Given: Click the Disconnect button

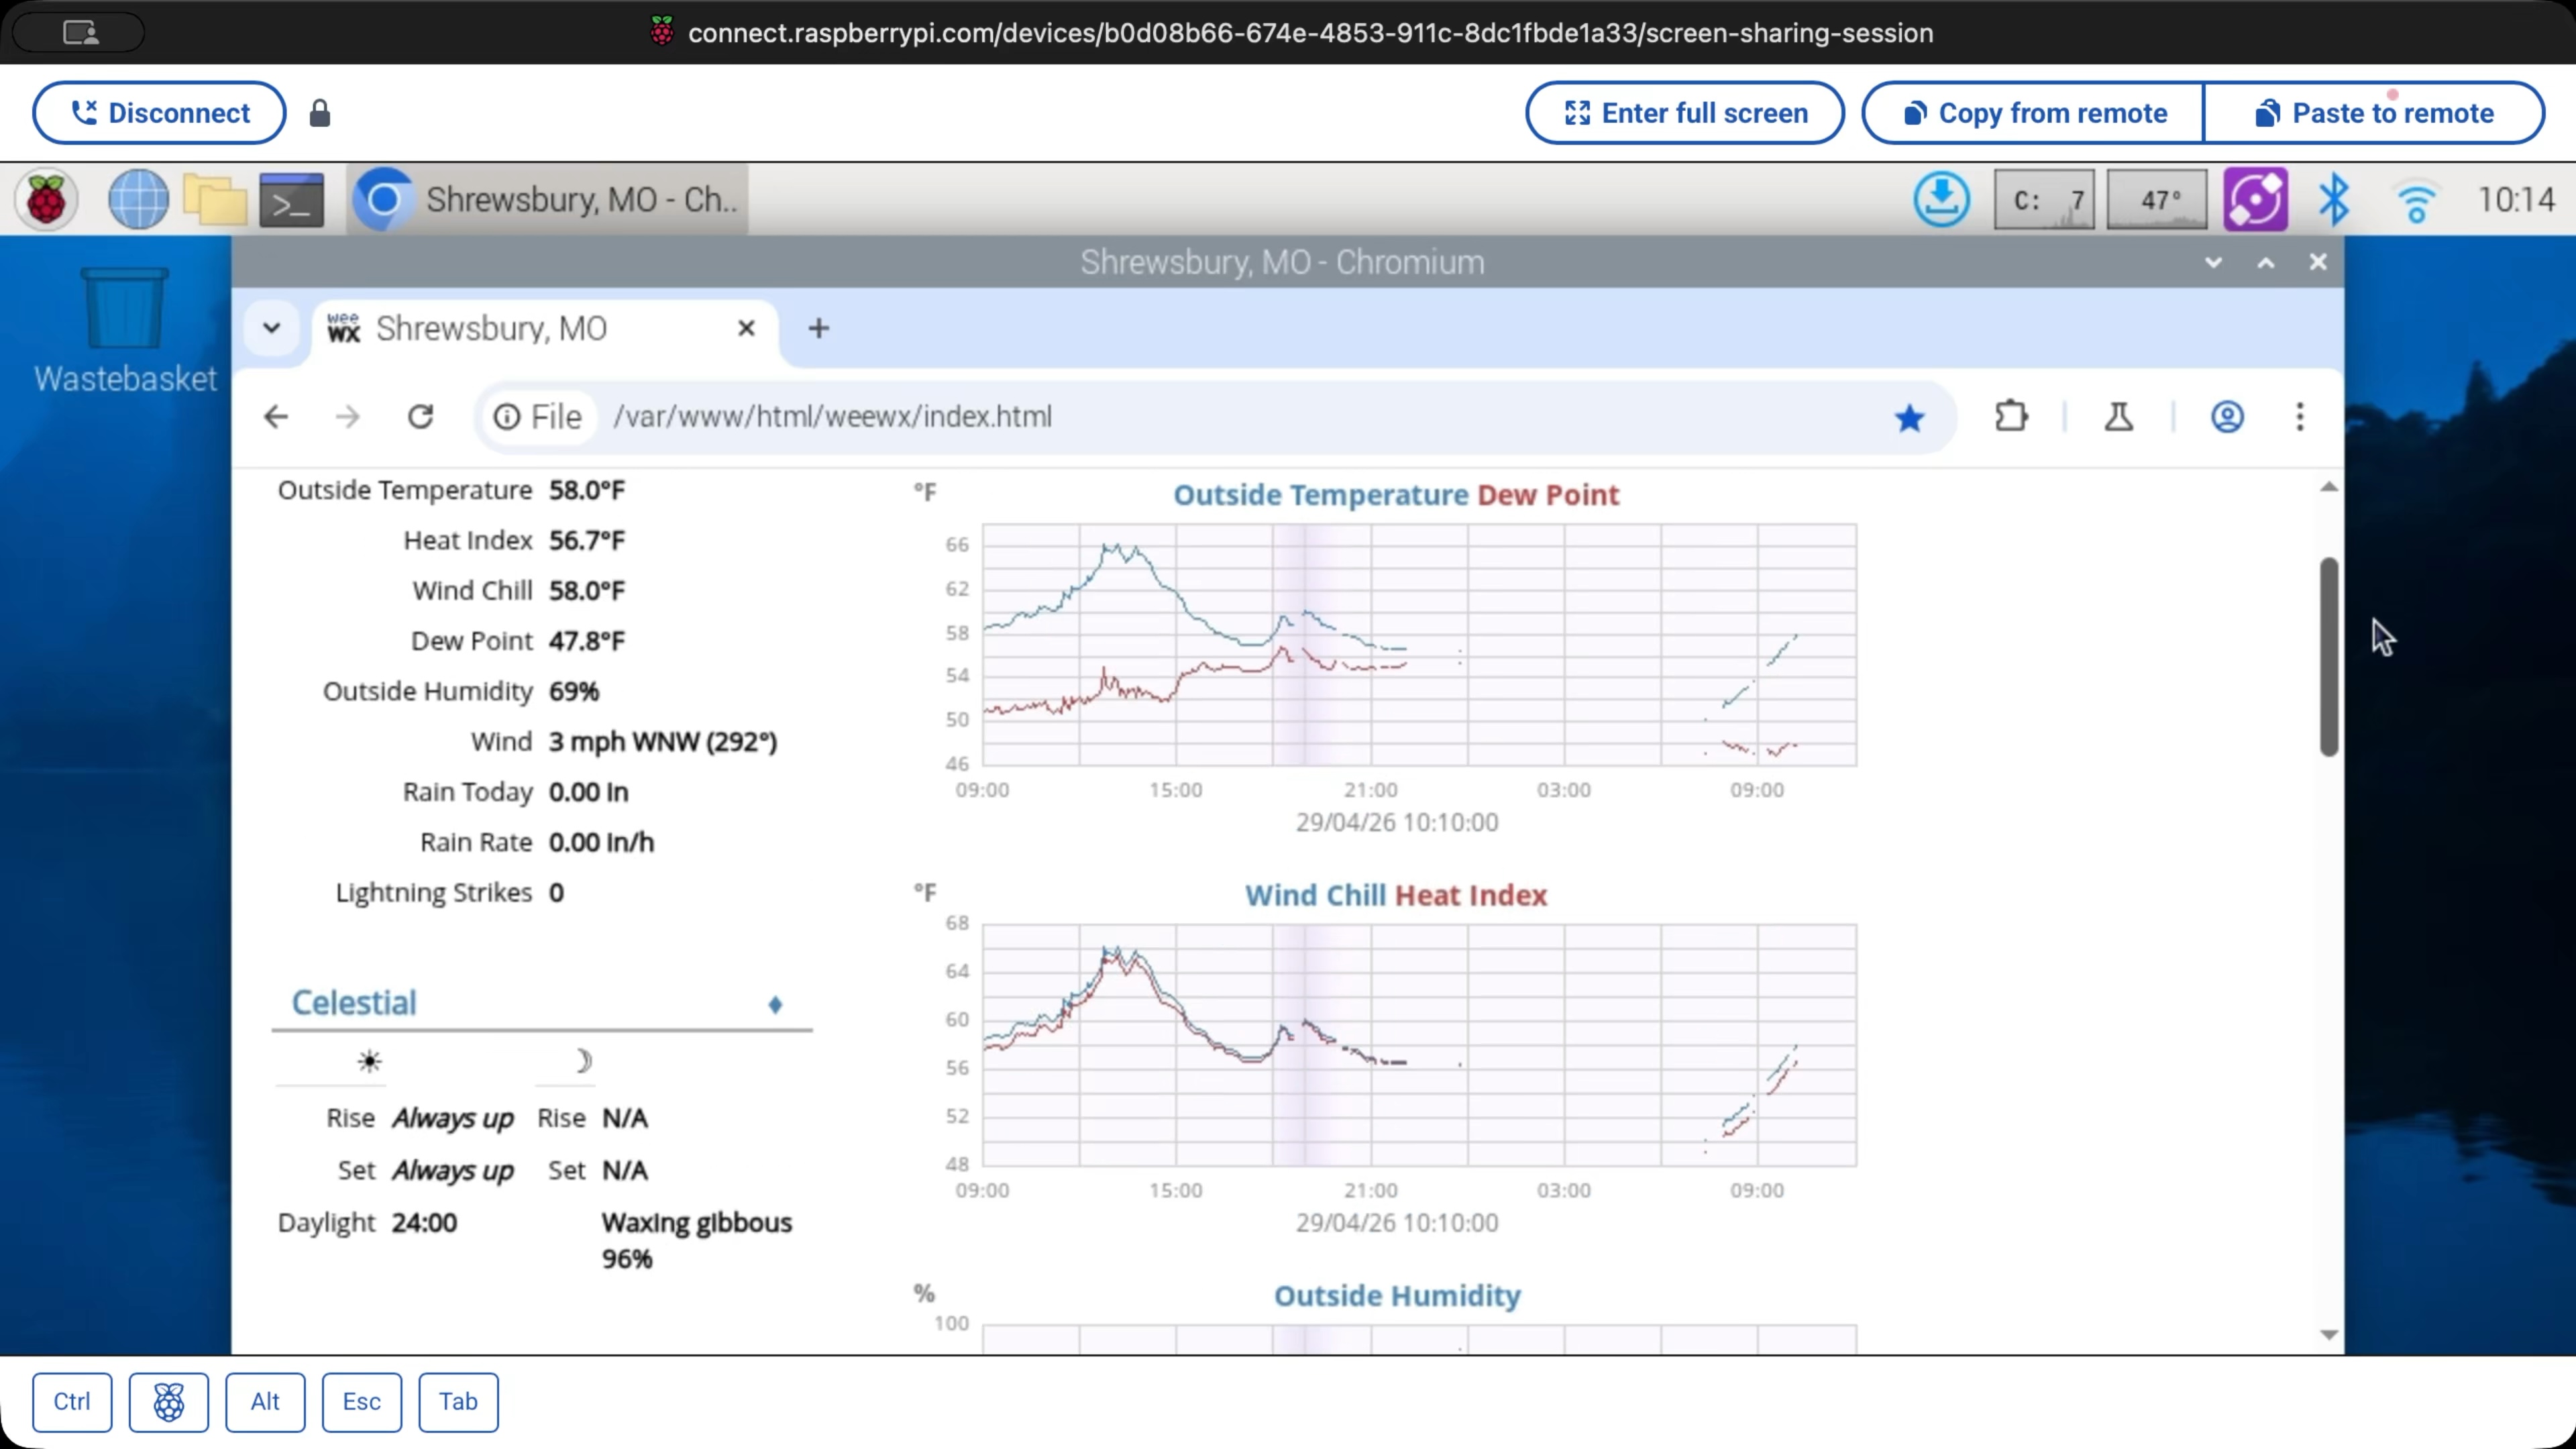Looking at the screenshot, I should [x=159, y=113].
